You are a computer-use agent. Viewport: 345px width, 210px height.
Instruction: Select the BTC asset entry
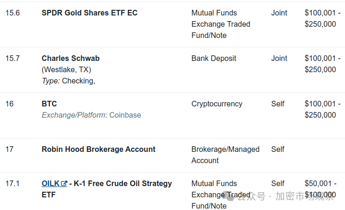click(x=49, y=104)
